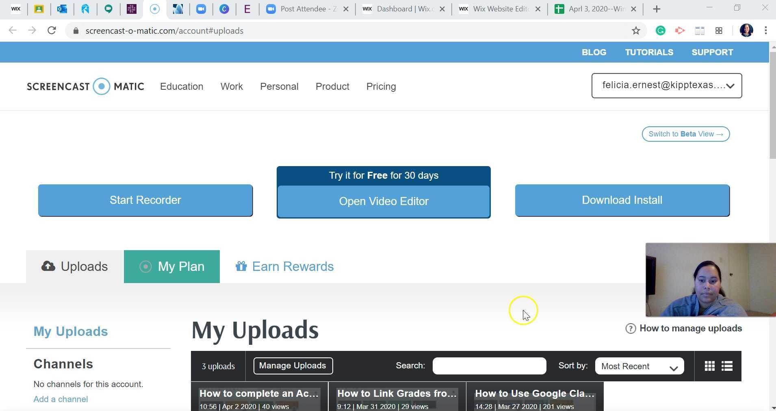Open the Add a channel link

point(61,399)
